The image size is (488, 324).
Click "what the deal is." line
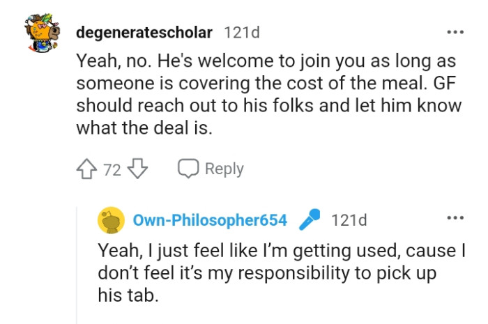pyautogui.click(x=145, y=130)
